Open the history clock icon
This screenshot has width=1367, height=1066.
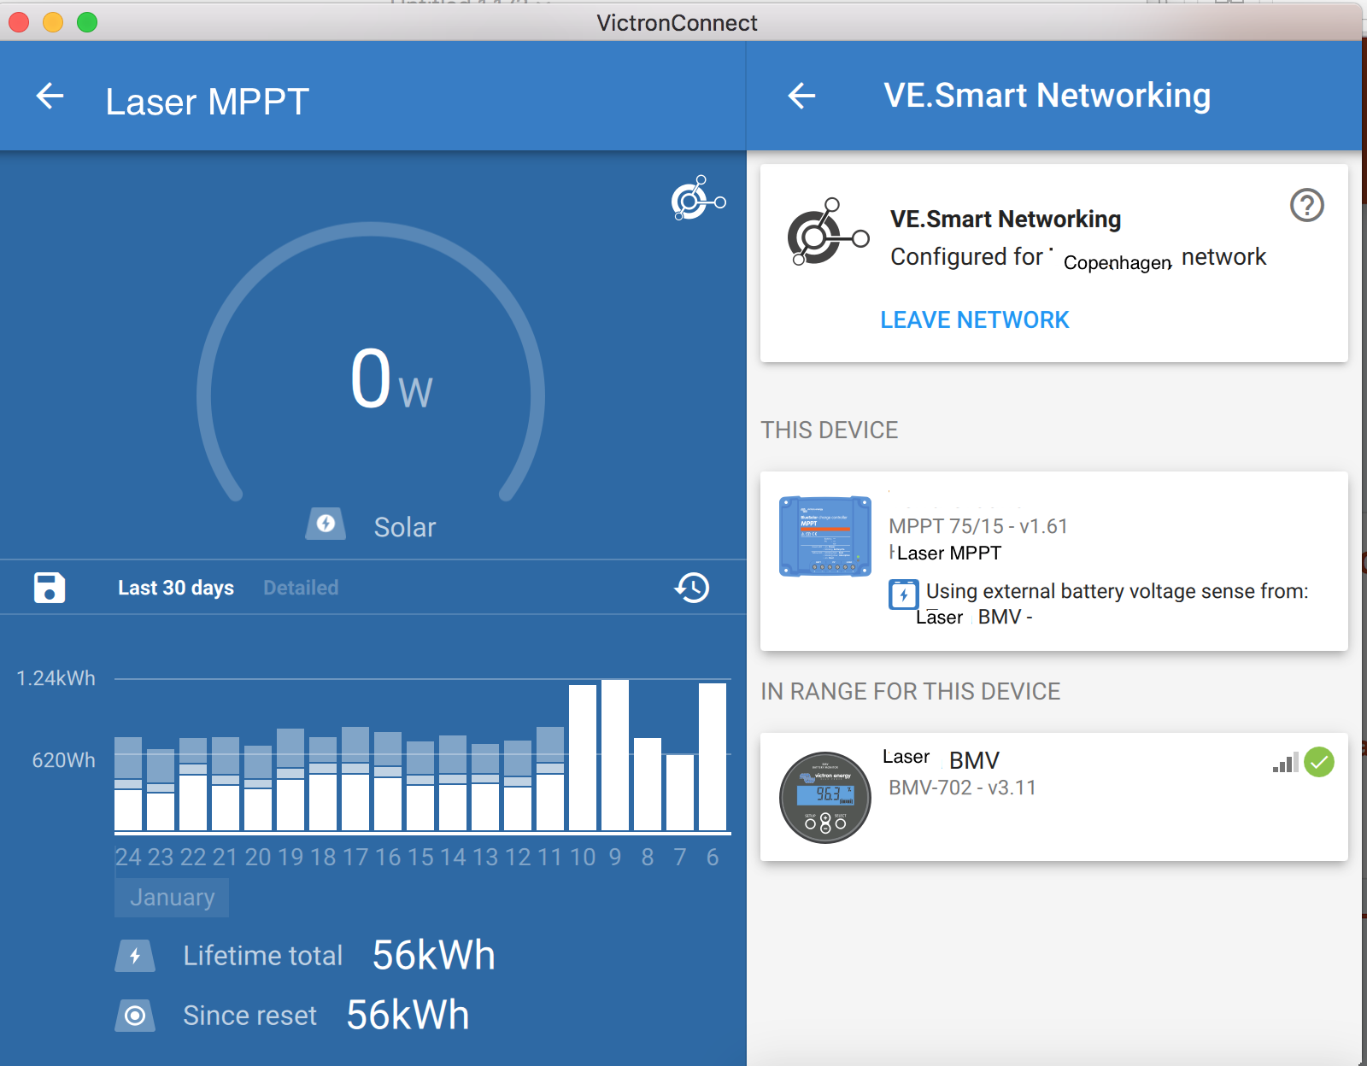click(692, 588)
